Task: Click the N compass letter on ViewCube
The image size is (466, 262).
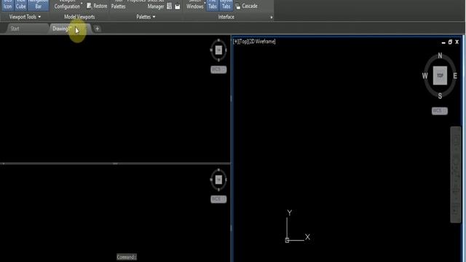Action: pos(440,55)
